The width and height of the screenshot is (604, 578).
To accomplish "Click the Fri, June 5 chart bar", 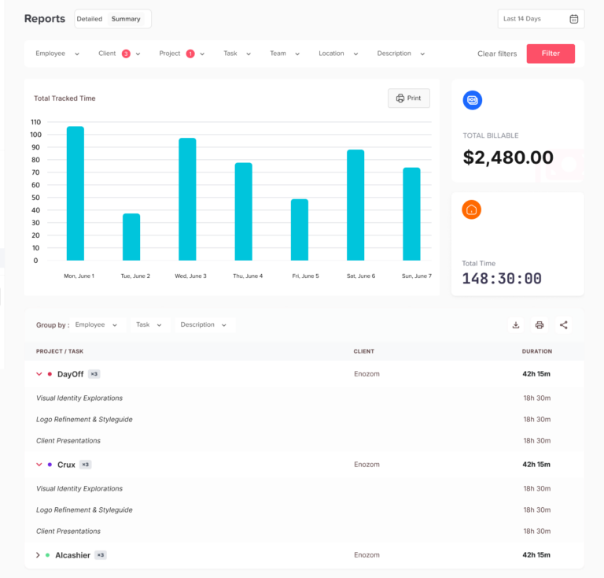I will tap(300, 230).
